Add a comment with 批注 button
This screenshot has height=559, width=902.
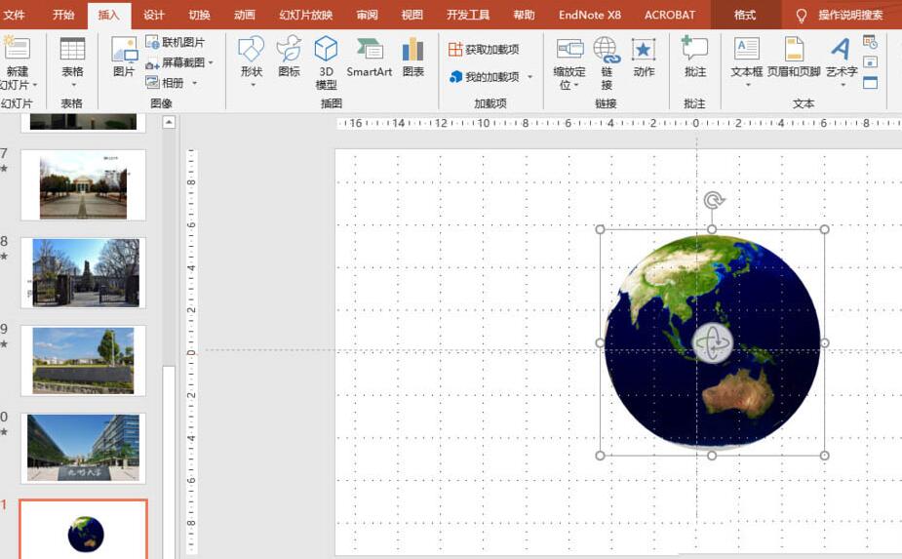coord(694,58)
